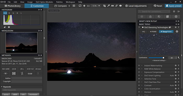Open the DxO Optics Modules menu
This screenshot has width=183, height=96.
[x=44, y=2]
